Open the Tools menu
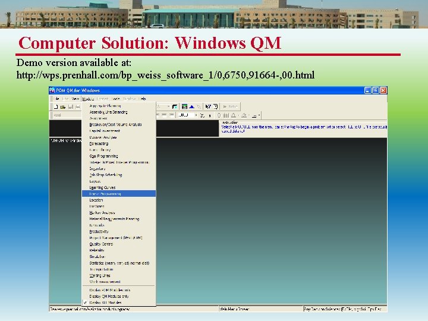This screenshot has height=321, width=428. pyautogui.click(x=116, y=99)
